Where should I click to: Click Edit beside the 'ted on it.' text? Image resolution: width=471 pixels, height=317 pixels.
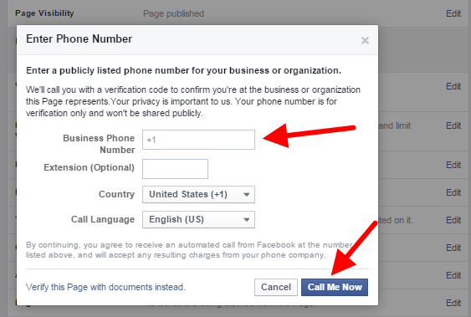click(x=453, y=220)
